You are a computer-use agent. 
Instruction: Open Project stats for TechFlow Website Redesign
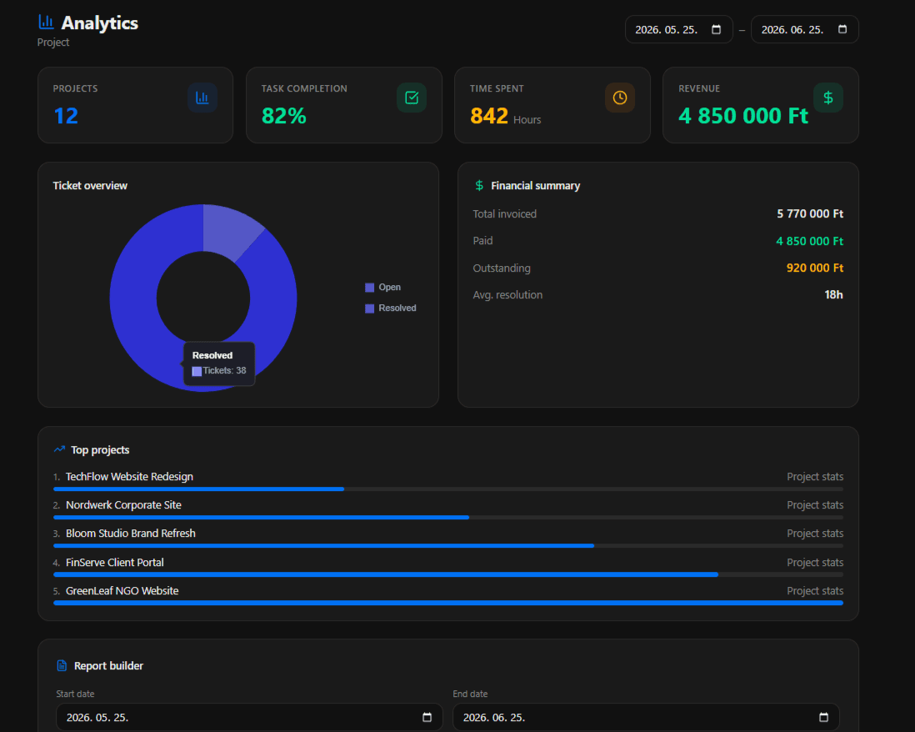click(x=815, y=476)
